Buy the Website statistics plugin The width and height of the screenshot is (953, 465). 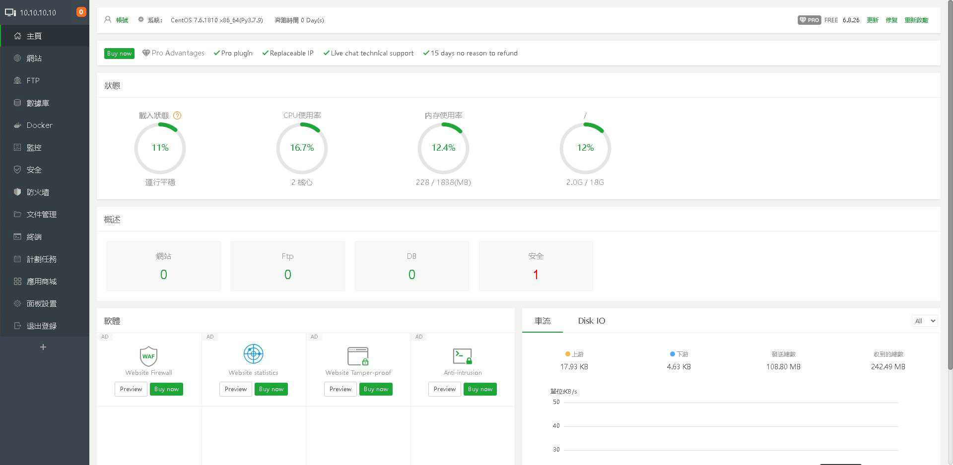pos(271,389)
